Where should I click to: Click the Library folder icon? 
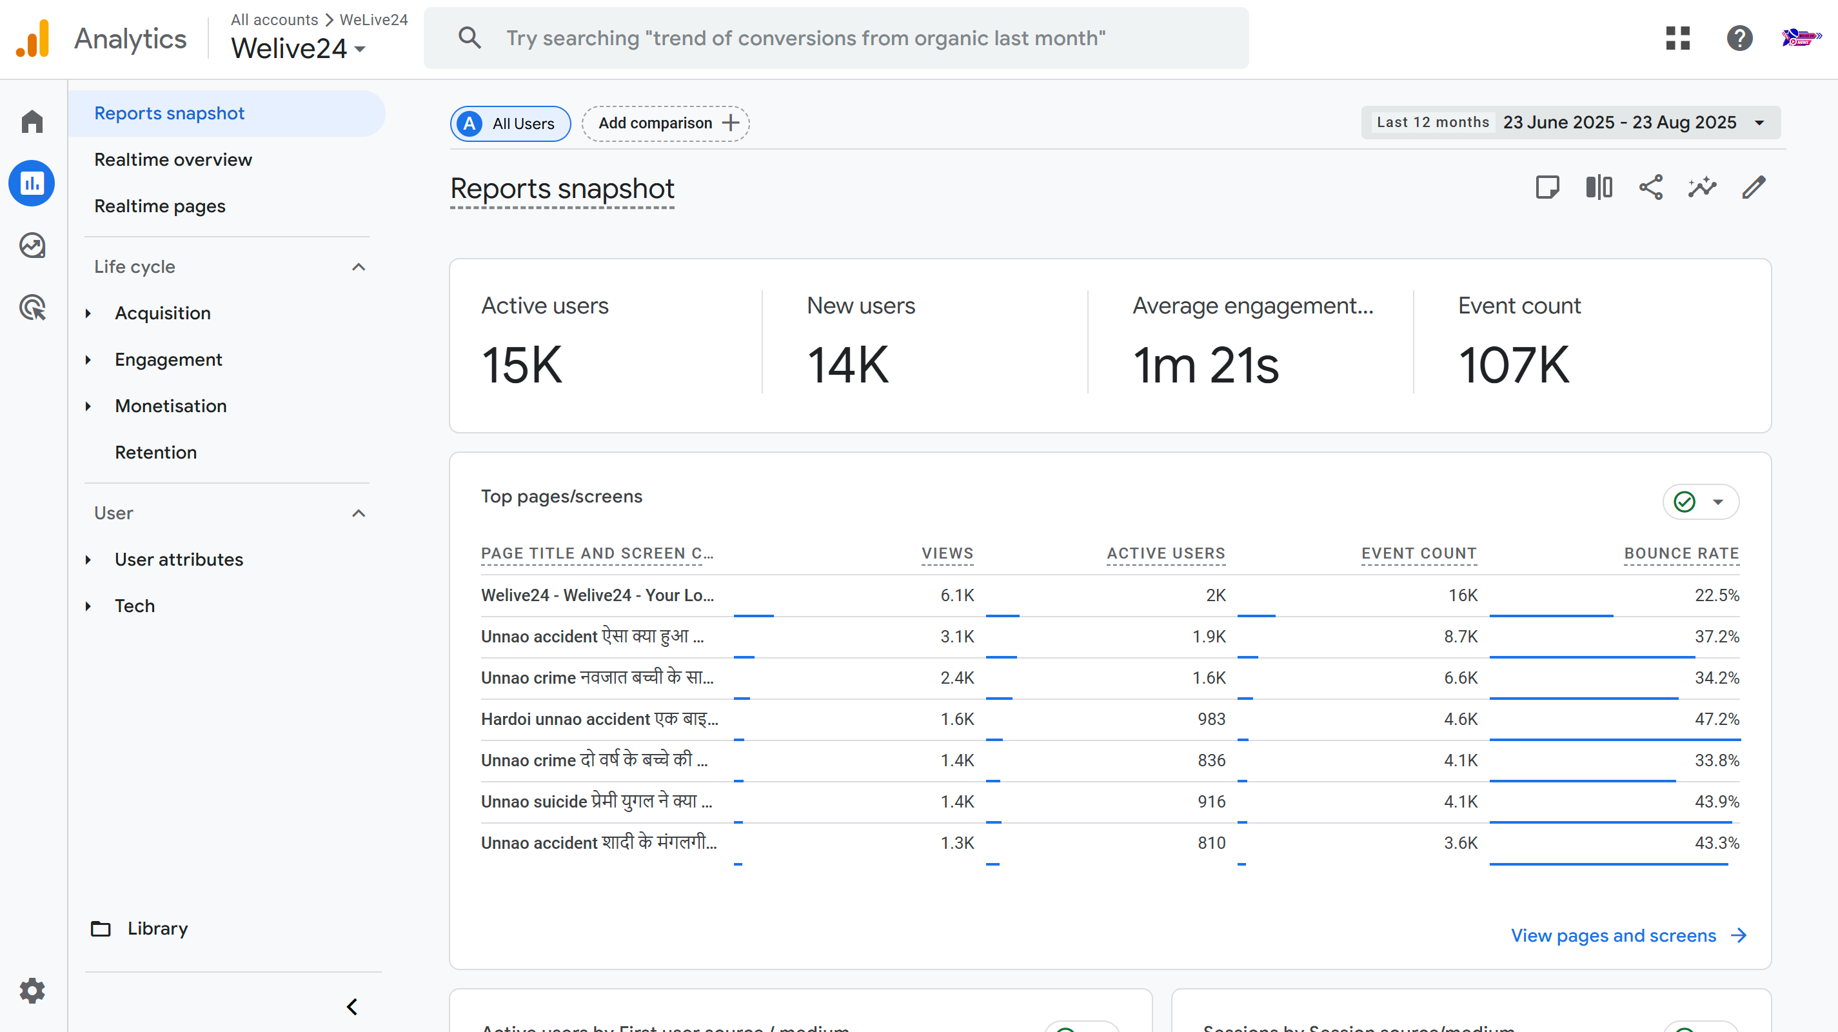pyautogui.click(x=101, y=929)
